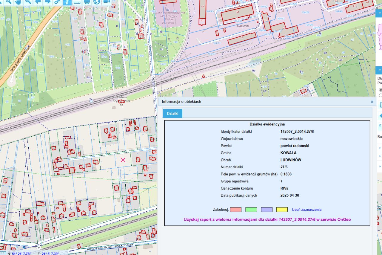This screenshot has height=255, width=382.
Task: Toggle the object information tool
Action: (x=67, y=2)
